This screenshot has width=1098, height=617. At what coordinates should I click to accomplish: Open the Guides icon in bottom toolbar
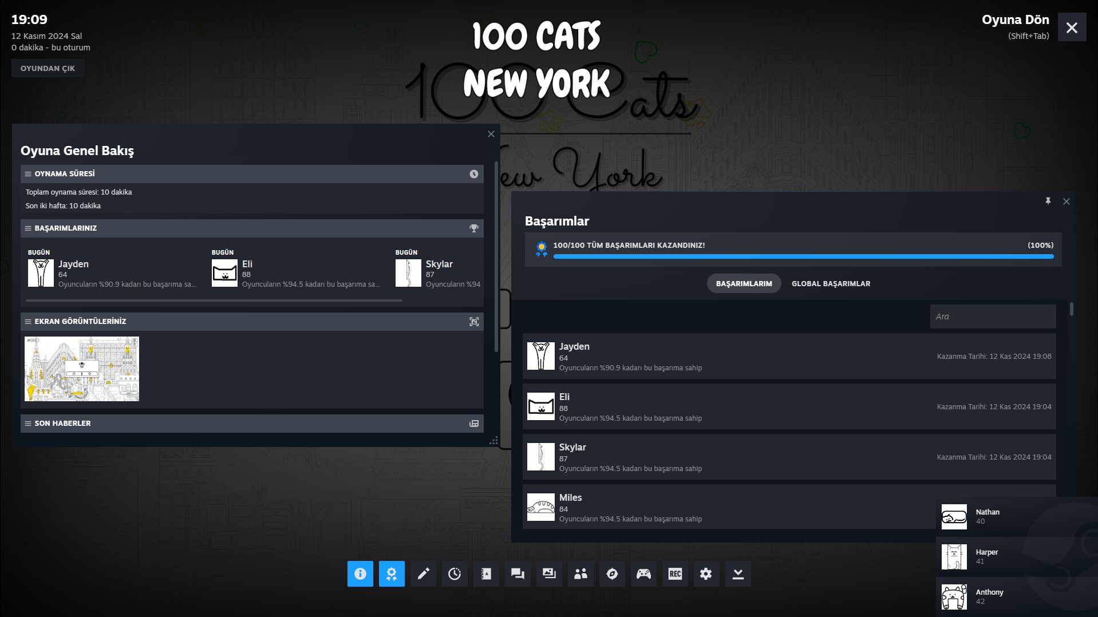[486, 574]
